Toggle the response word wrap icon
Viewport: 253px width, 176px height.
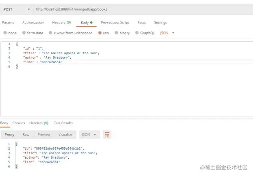(107, 134)
